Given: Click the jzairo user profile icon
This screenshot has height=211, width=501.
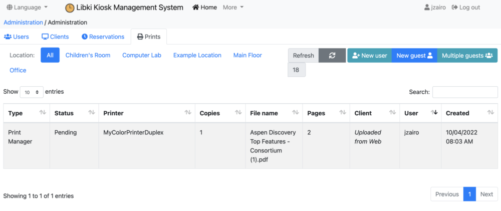Looking at the screenshot, I should pyautogui.click(x=427, y=8).
